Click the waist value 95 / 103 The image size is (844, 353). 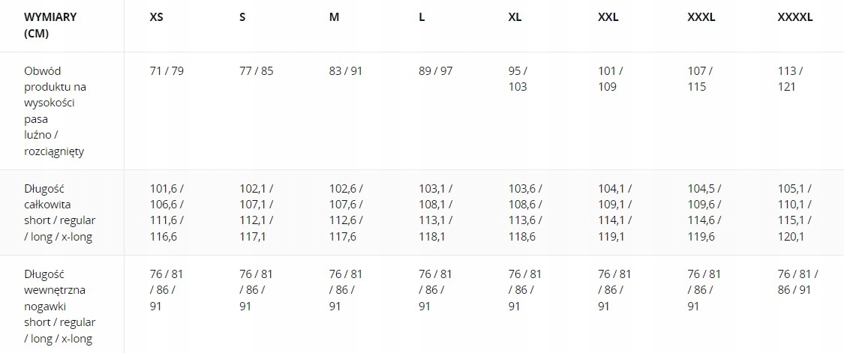(x=518, y=79)
